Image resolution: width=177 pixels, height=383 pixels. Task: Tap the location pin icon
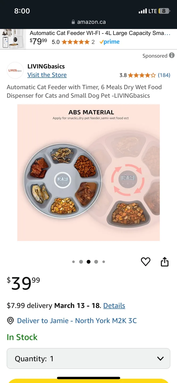pyautogui.click(x=10, y=321)
